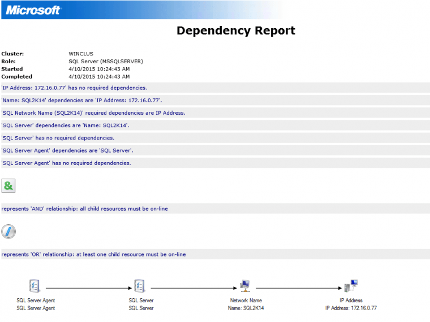Select the SQL Server Agent resource icon

click(x=35, y=286)
